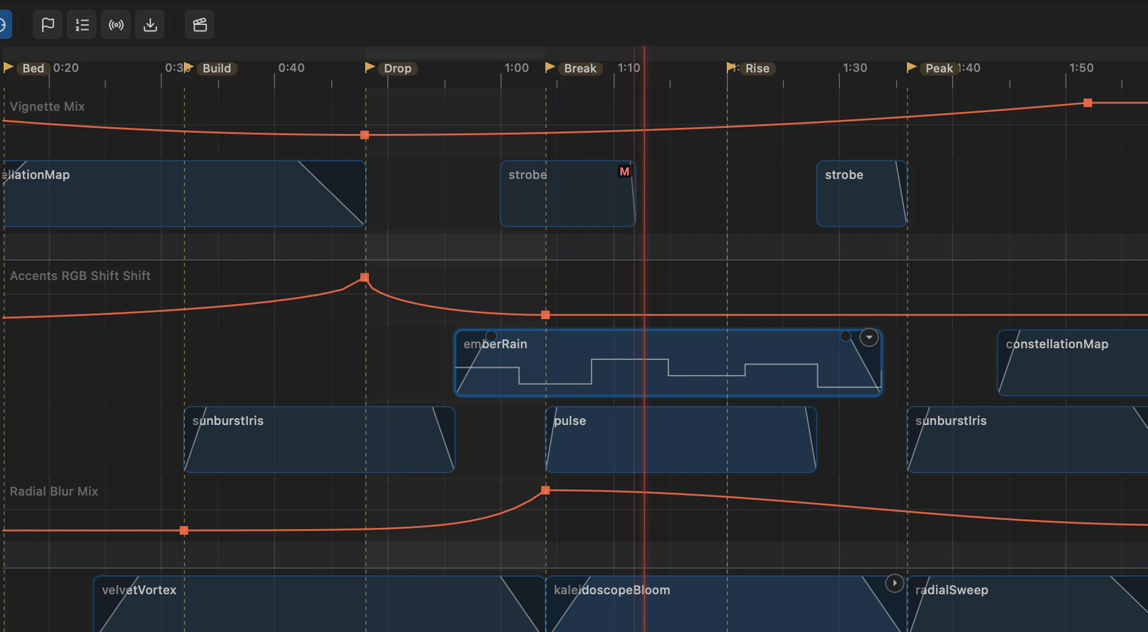
Task: Select the sunburstIris clip starting at Peak marker
Action: [1027, 440]
